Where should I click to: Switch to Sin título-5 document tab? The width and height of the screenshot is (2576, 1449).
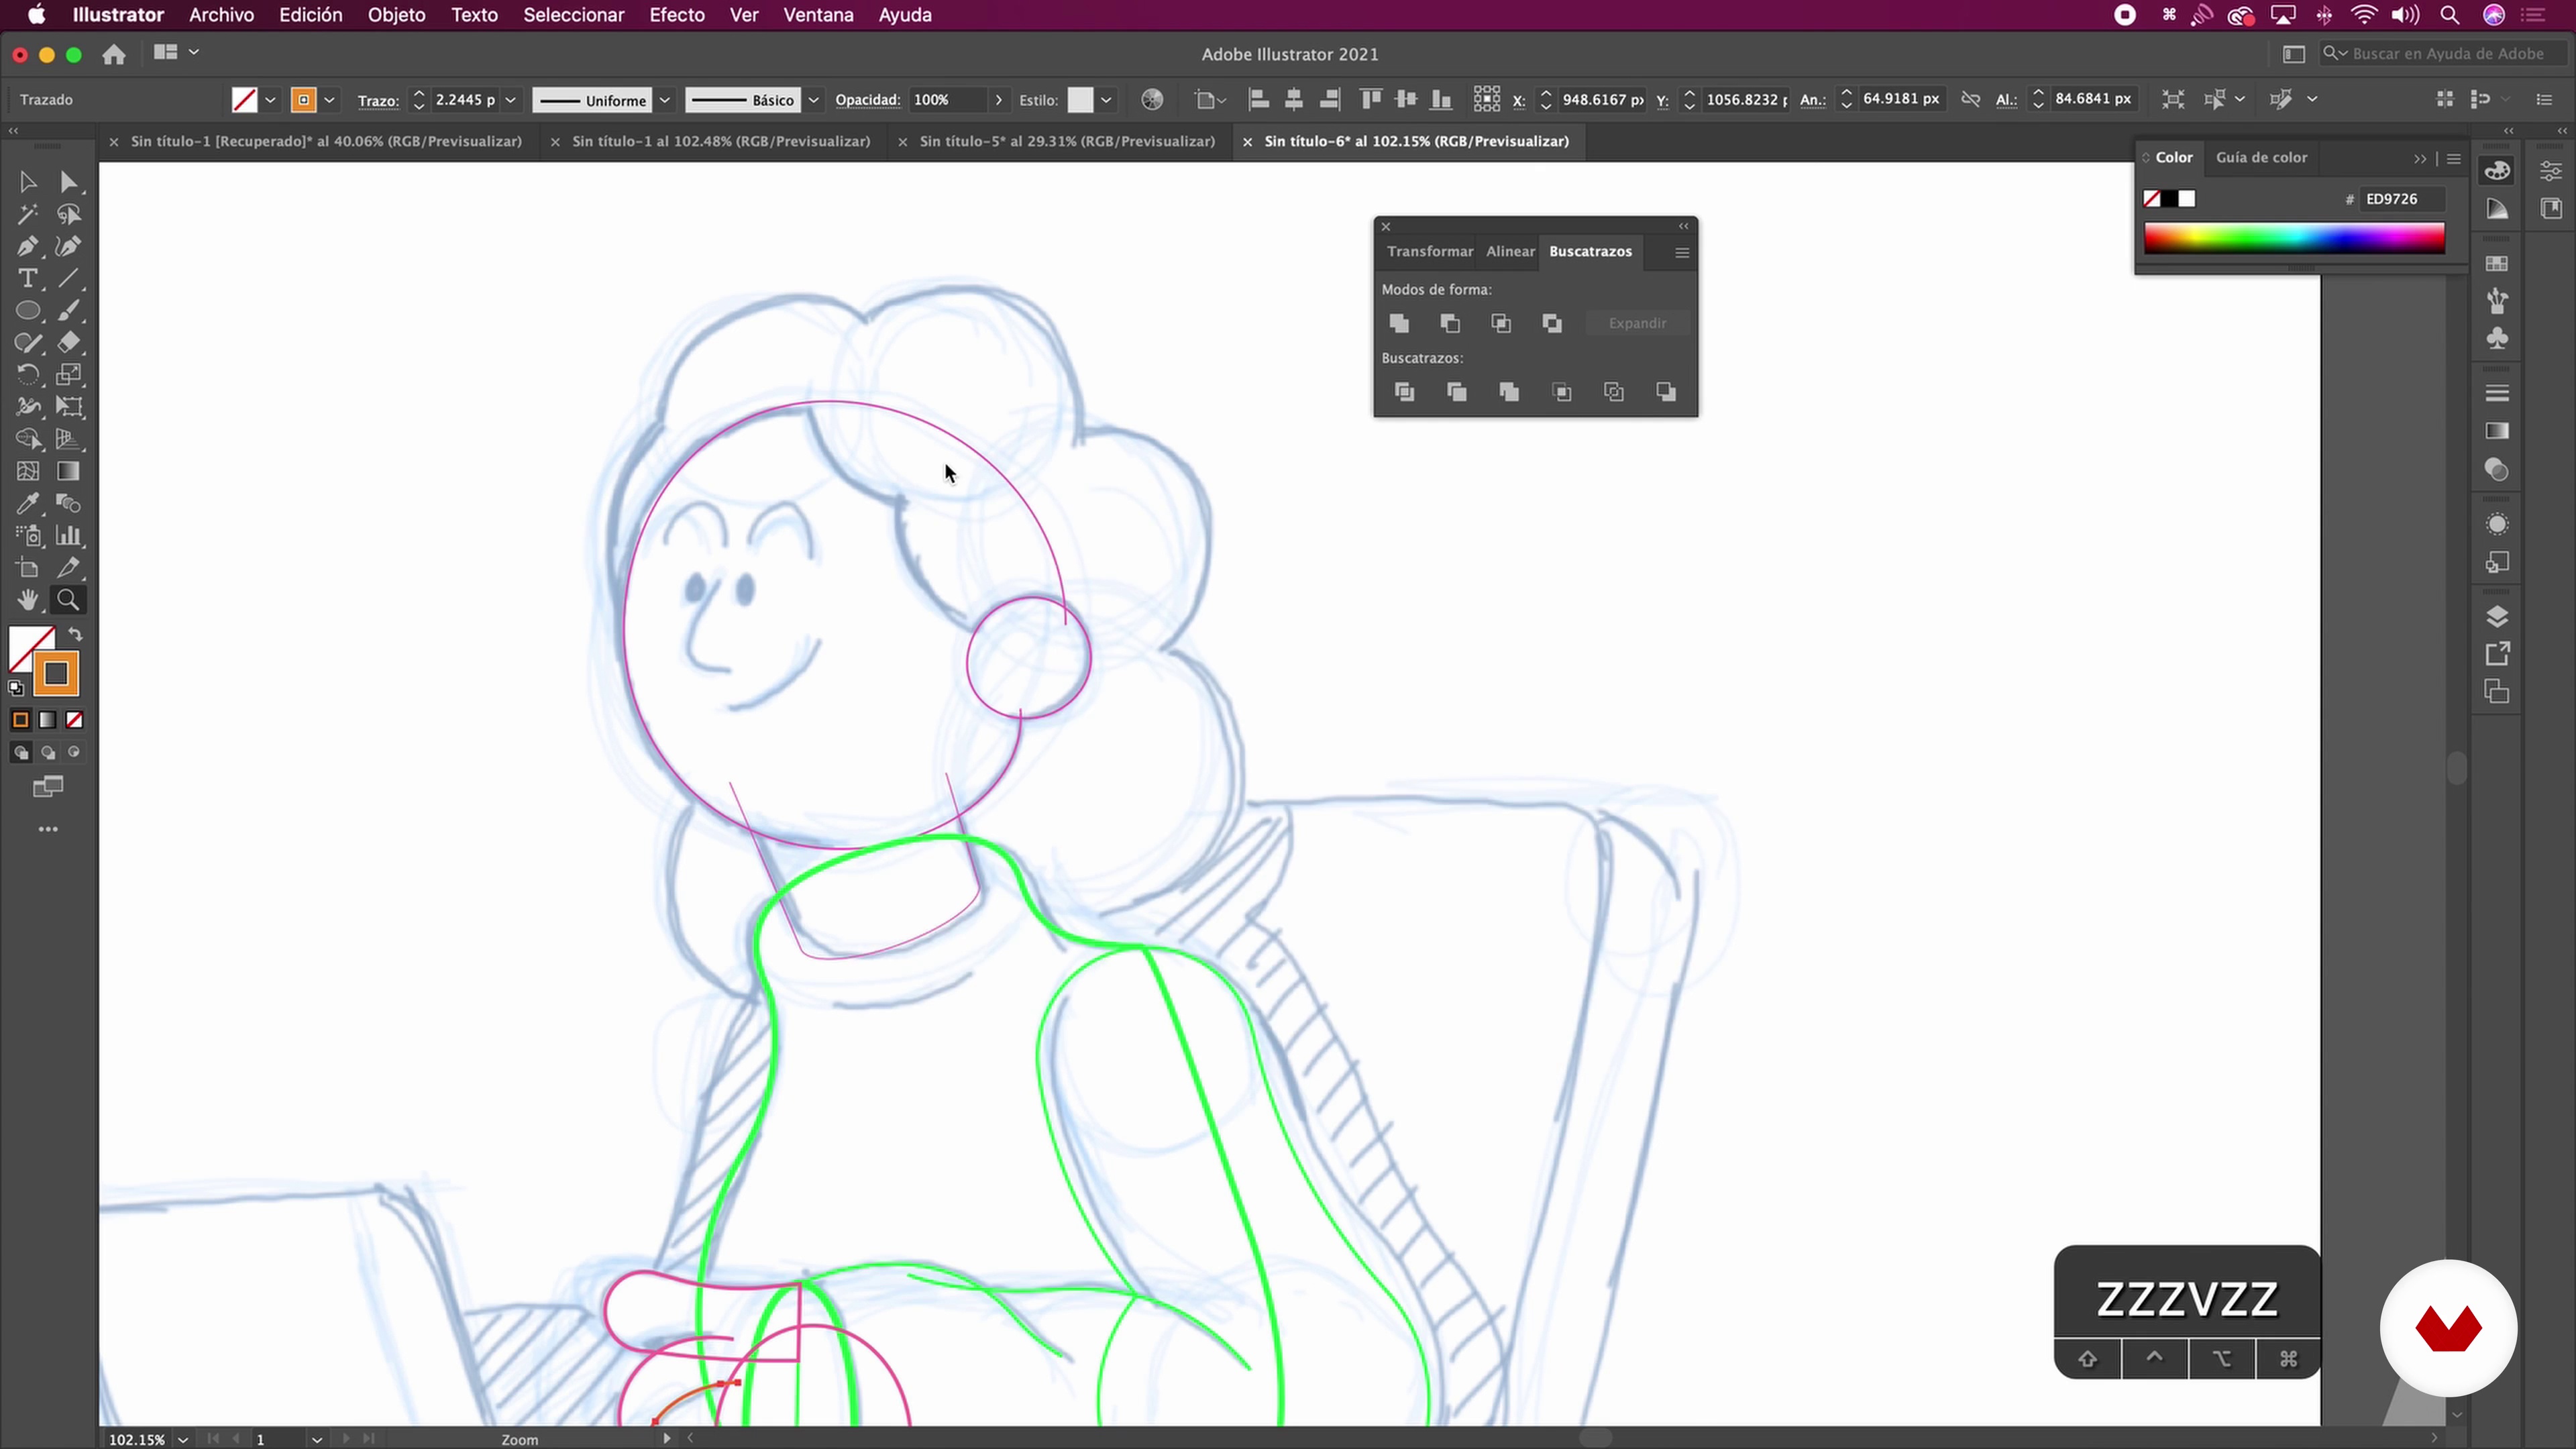click(x=1067, y=141)
